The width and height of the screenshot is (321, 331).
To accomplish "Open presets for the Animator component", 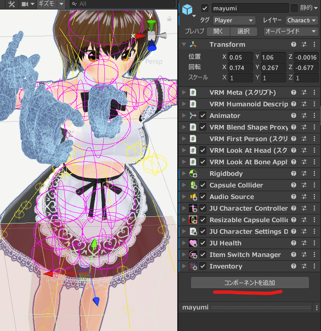I will click(304, 116).
